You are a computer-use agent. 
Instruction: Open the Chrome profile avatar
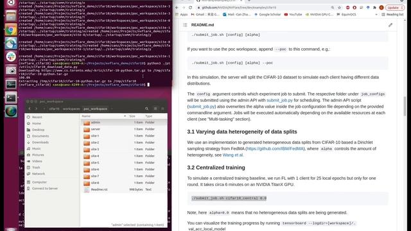tap(381, 8)
